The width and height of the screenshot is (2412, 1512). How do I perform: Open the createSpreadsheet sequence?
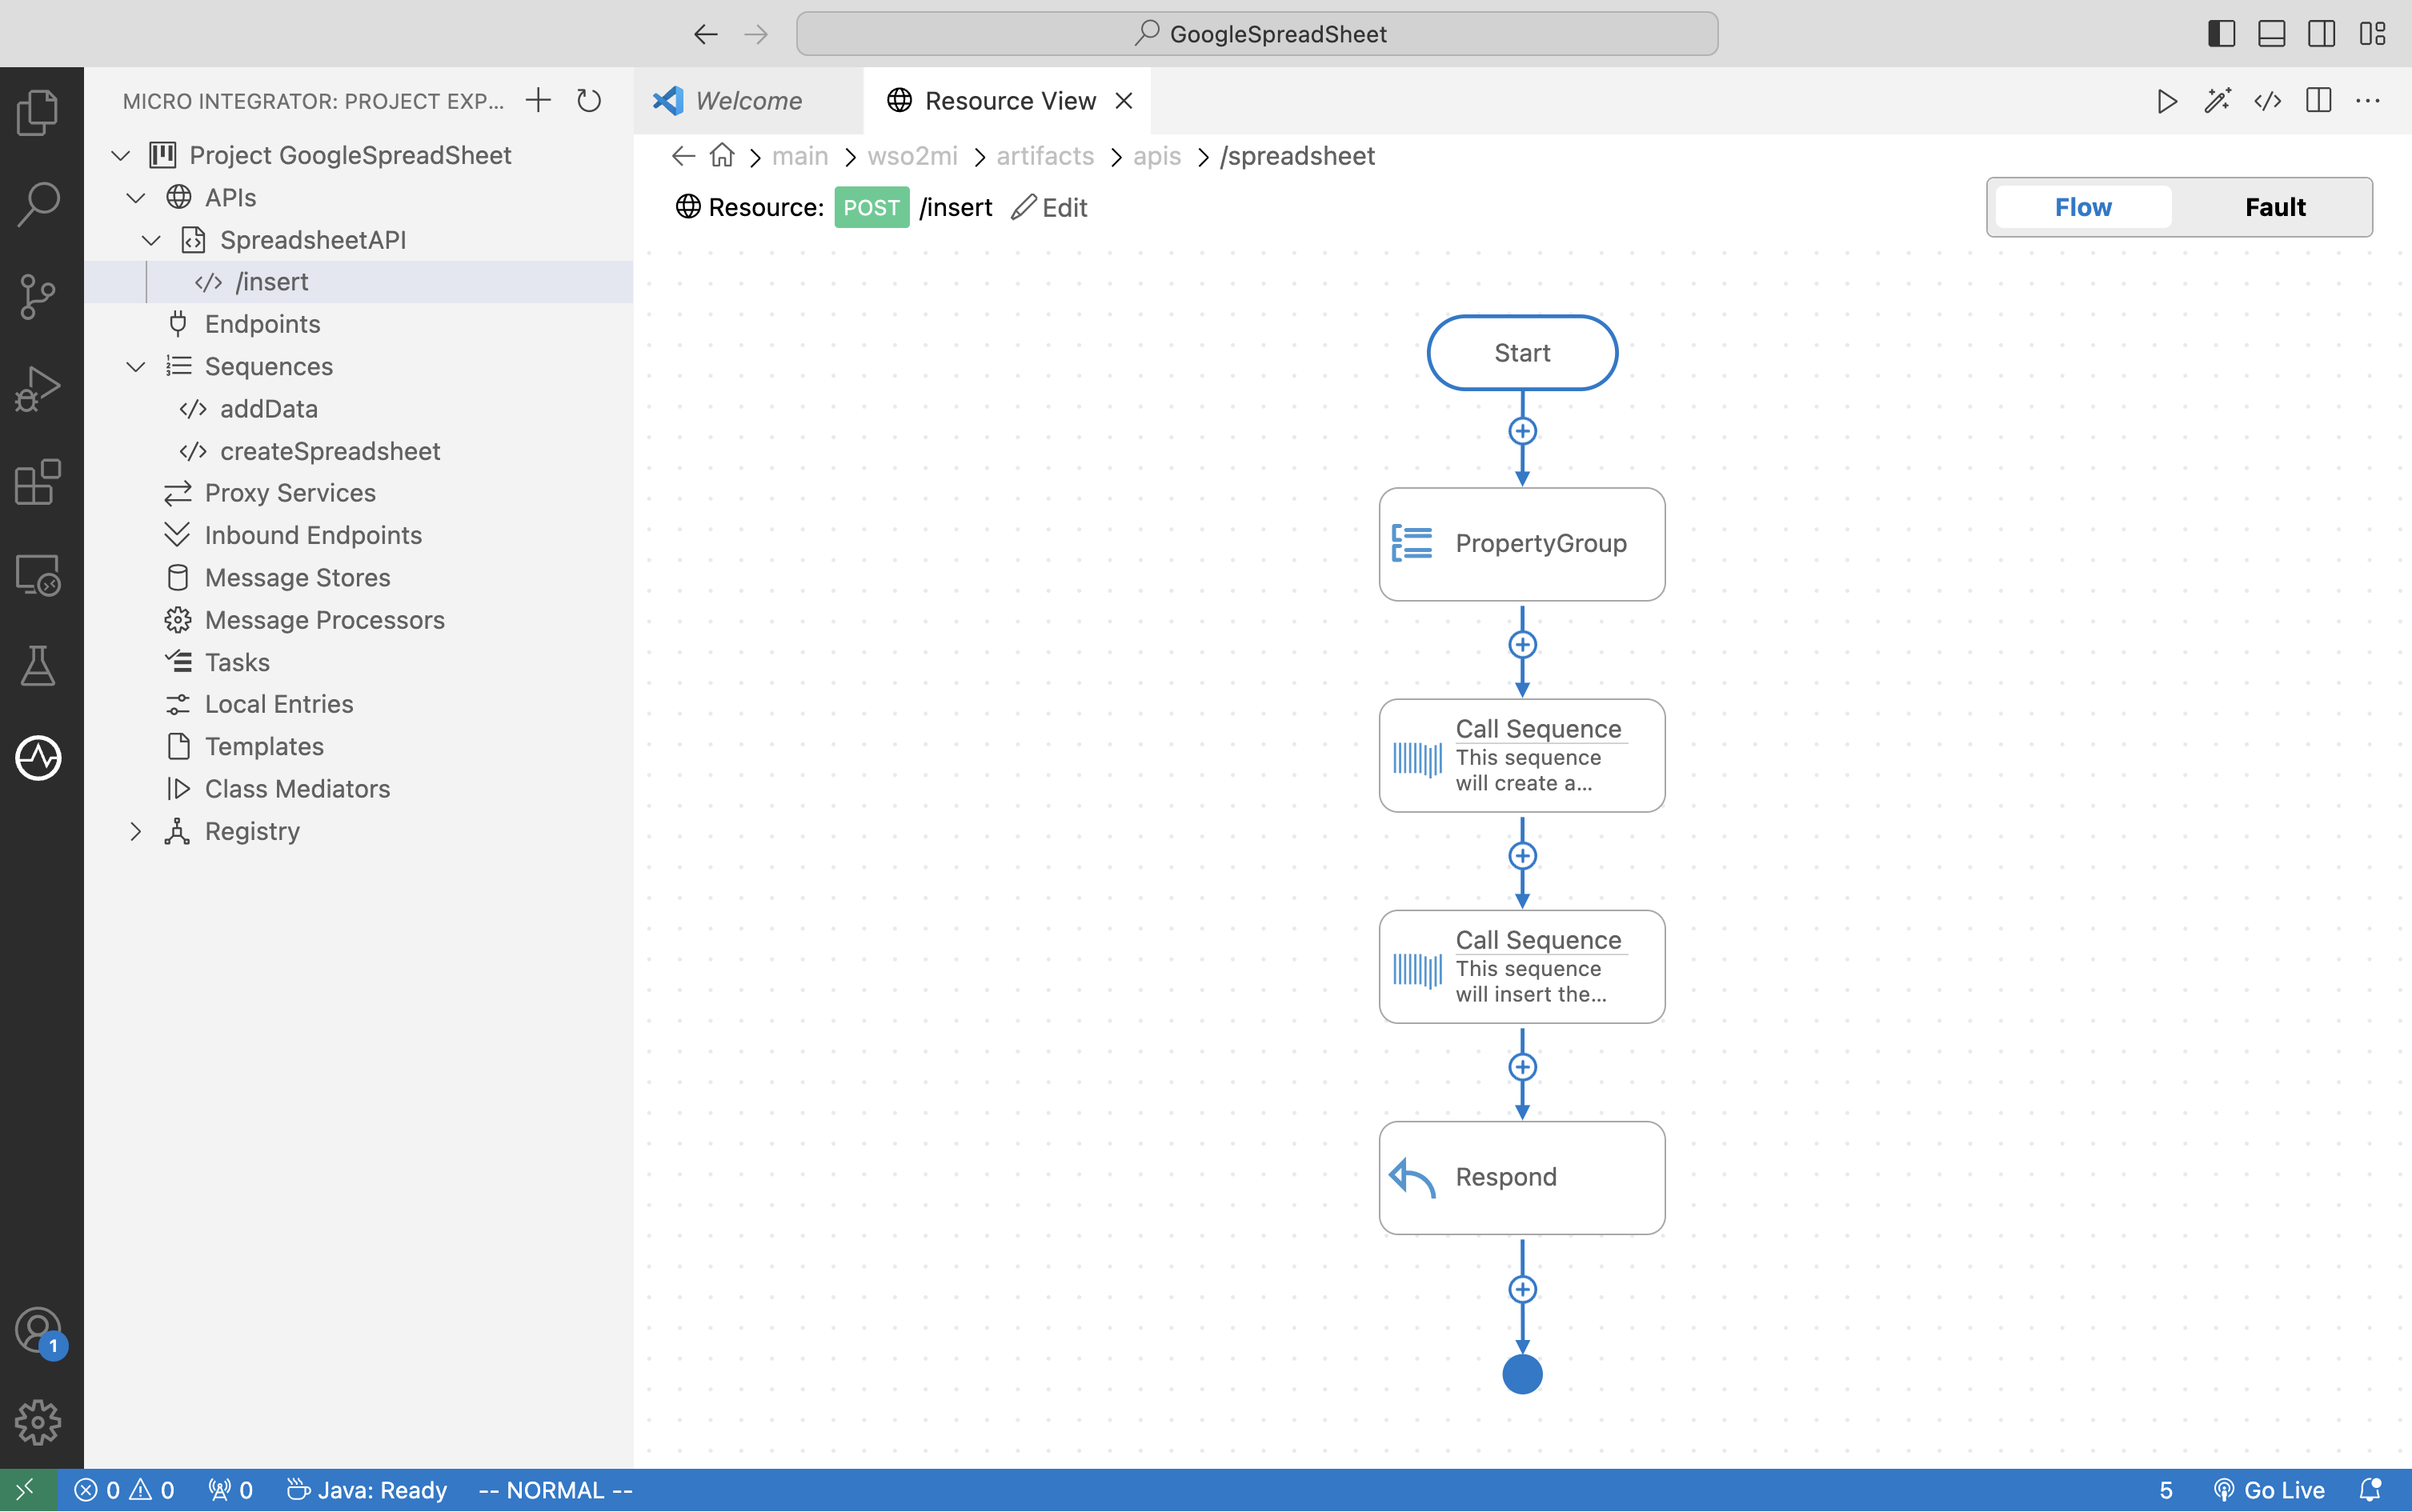[x=359, y=451]
